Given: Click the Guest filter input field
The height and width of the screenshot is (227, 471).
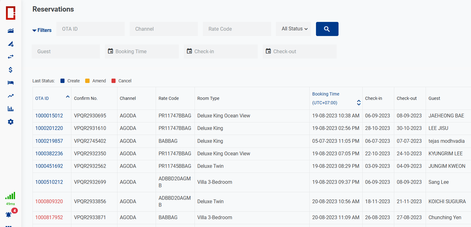Looking at the screenshot, I should click(66, 52).
